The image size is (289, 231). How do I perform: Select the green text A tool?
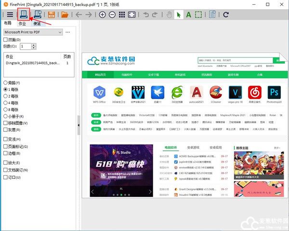click(189, 14)
